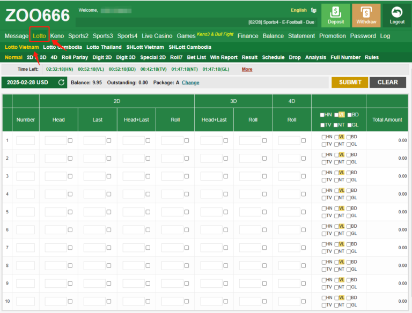Open the Keno menu
Image resolution: width=412 pixels, height=313 pixels.
click(x=57, y=36)
